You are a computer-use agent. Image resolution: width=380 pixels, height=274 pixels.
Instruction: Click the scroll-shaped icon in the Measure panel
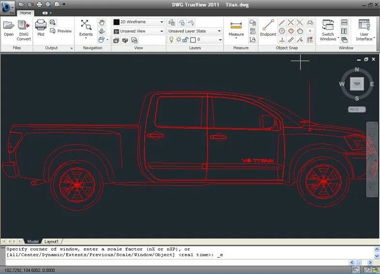tap(253, 31)
